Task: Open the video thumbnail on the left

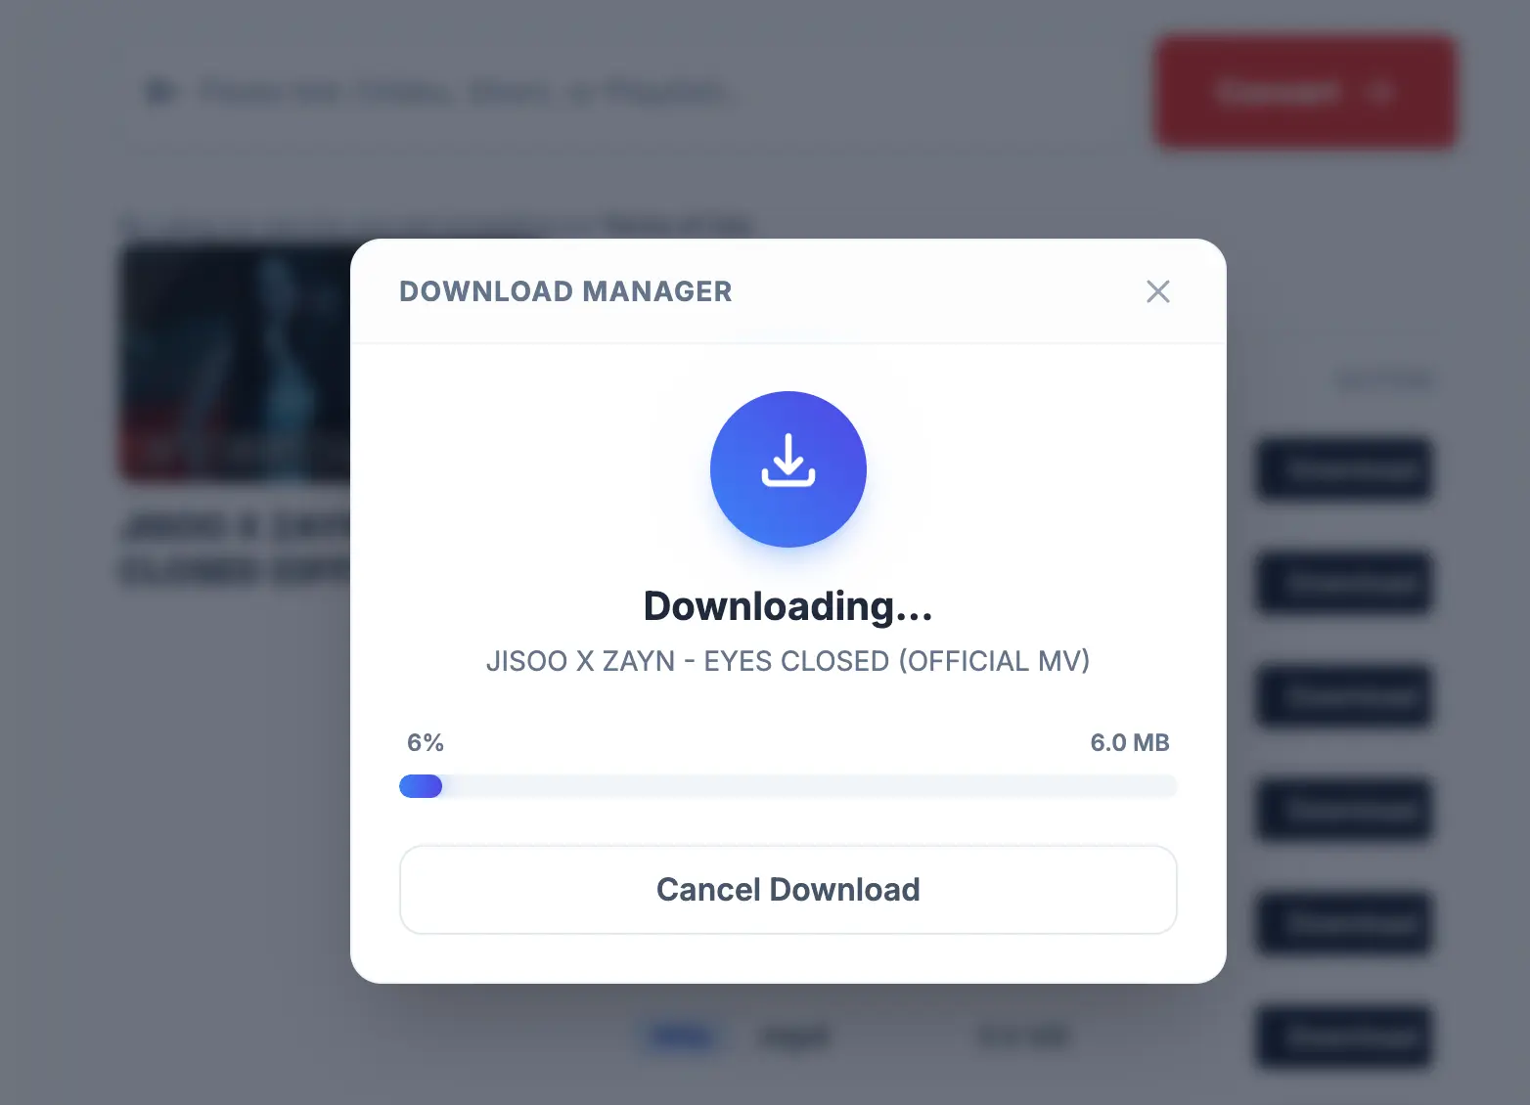Action: pyautogui.click(x=235, y=364)
